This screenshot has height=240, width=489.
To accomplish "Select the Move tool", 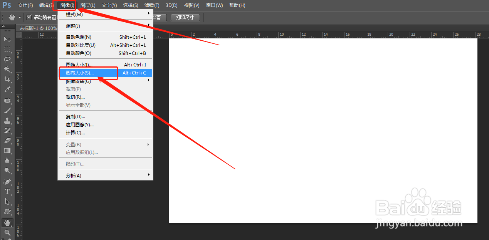I will click(x=7, y=39).
